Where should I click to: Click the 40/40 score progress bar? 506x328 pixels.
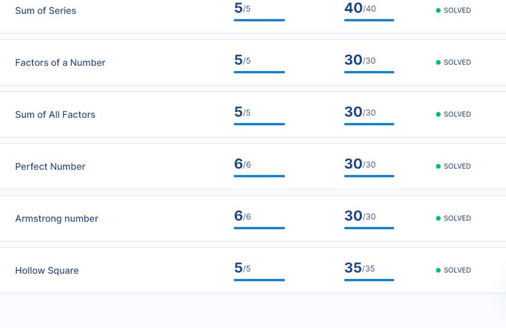369,20
